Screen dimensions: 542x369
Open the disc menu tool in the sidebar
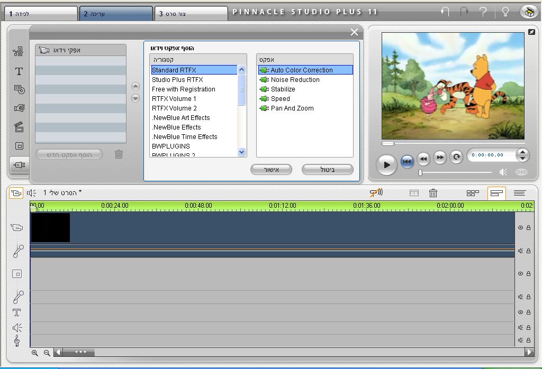19,89
